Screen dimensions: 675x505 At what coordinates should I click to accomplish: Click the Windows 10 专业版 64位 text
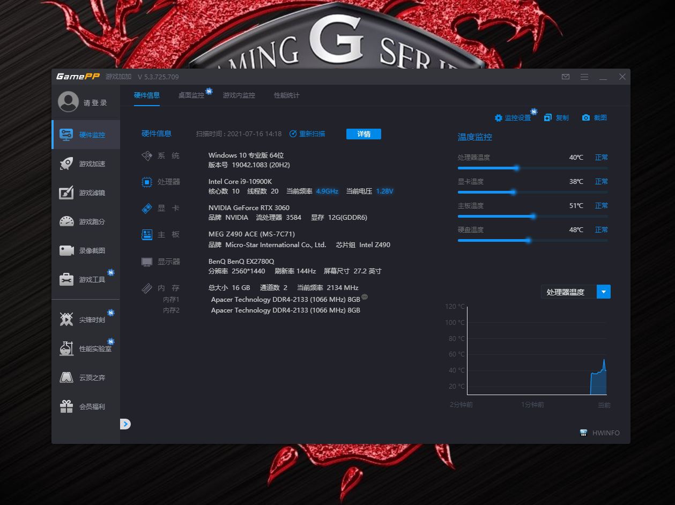coord(246,155)
